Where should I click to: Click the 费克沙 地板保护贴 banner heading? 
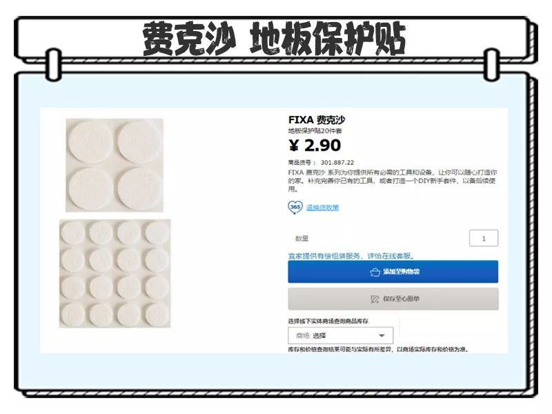coord(274,38)
